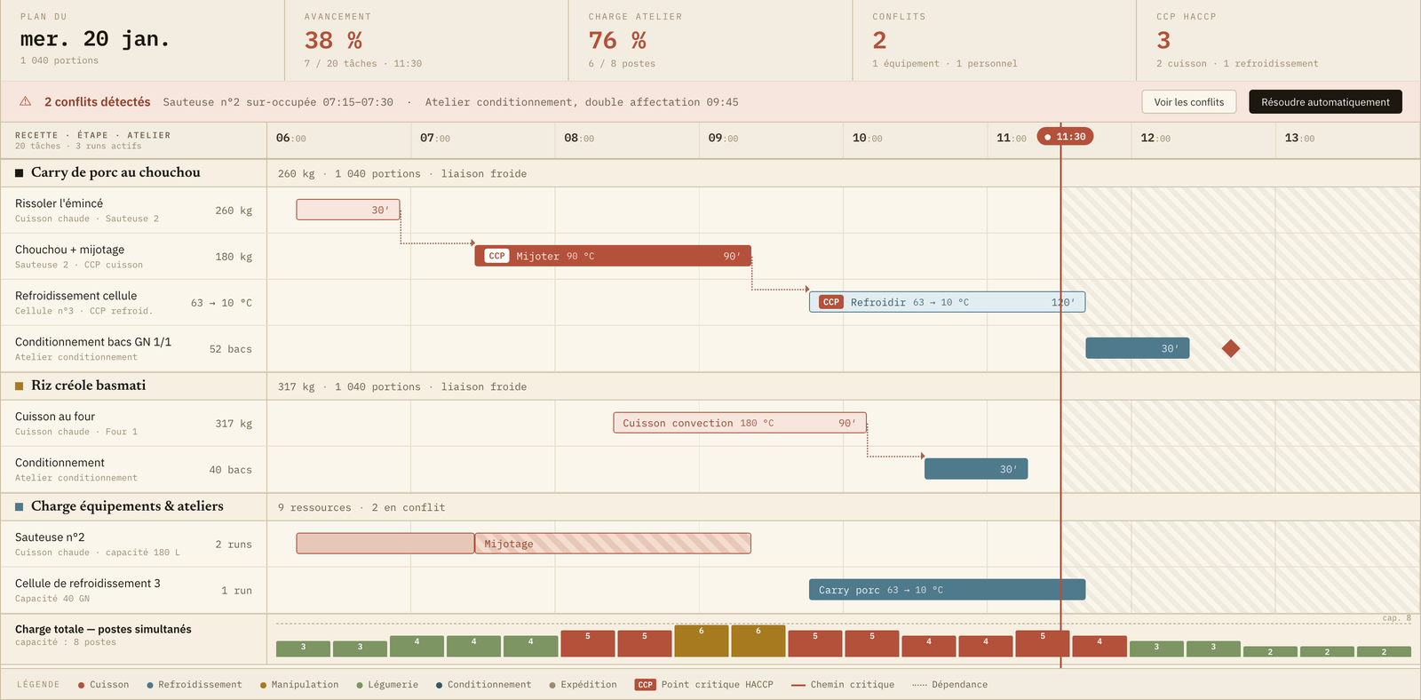The height and width of the screenshot is (700, 1421).
Task: Click the Légumerie legend dot
Action: point(360,685)
